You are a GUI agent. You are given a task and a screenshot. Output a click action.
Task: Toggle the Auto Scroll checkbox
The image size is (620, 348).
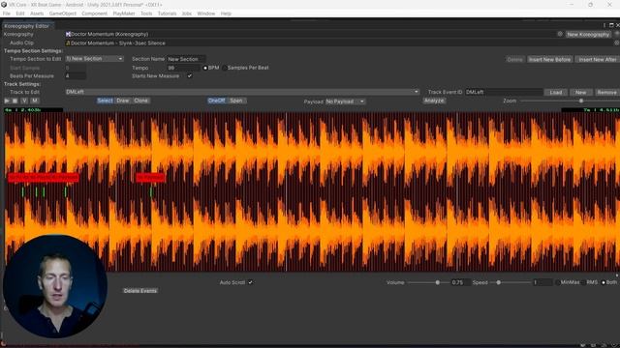click(250, 282)
